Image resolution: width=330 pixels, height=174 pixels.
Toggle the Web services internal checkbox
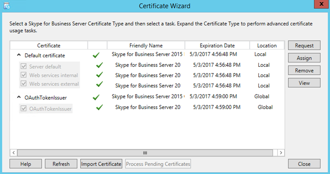tap(24, 75)
